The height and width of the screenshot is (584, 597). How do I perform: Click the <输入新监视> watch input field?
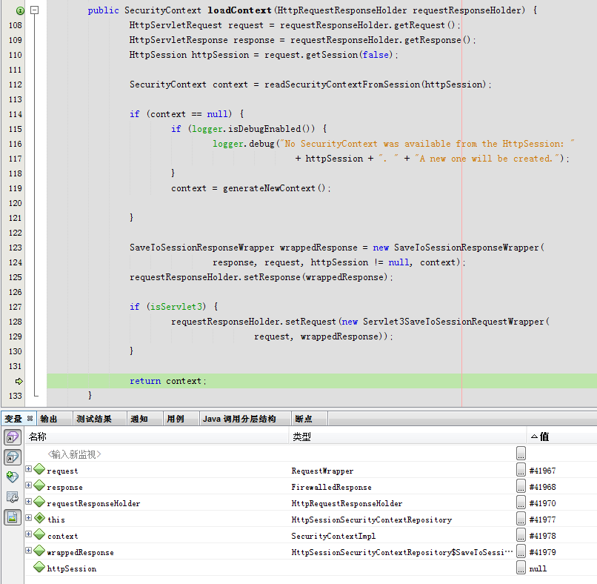click(74, 454)
